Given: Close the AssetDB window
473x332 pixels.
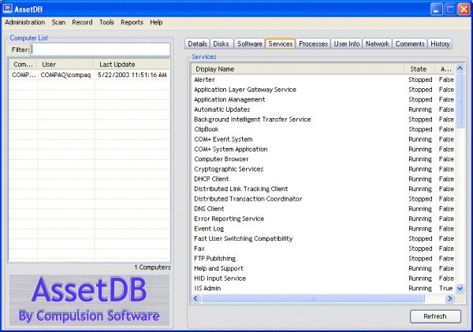Looking at the screenshot, I should [464, 9].
